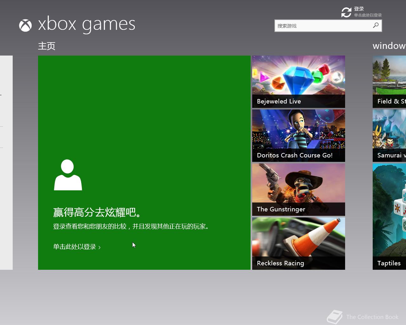Click the partial left panel strip
406x325 pixels.
click(x=6, y=162)
